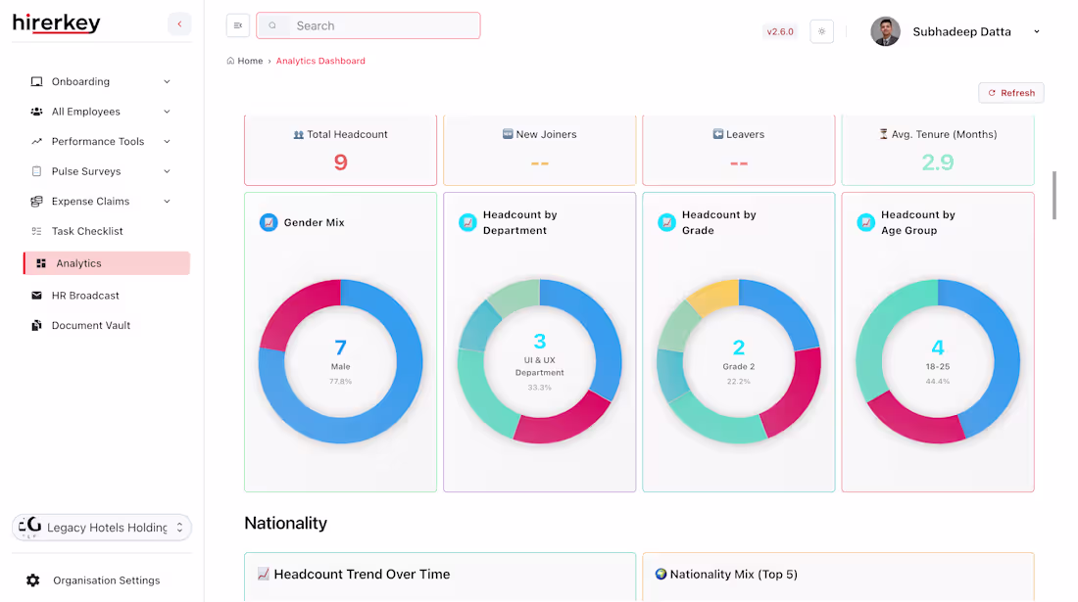
Task: Open the Legacy Hotels Holding company selector
Action: 101,528
